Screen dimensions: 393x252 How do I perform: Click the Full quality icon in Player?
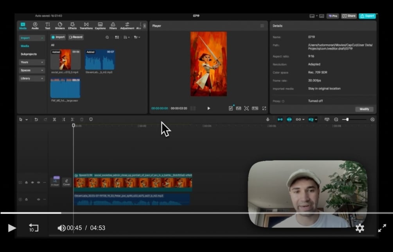tap(239, 108)
